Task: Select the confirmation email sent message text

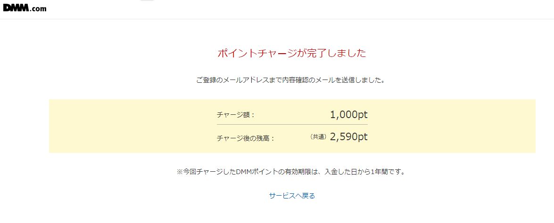Action: tap(290, 80)
